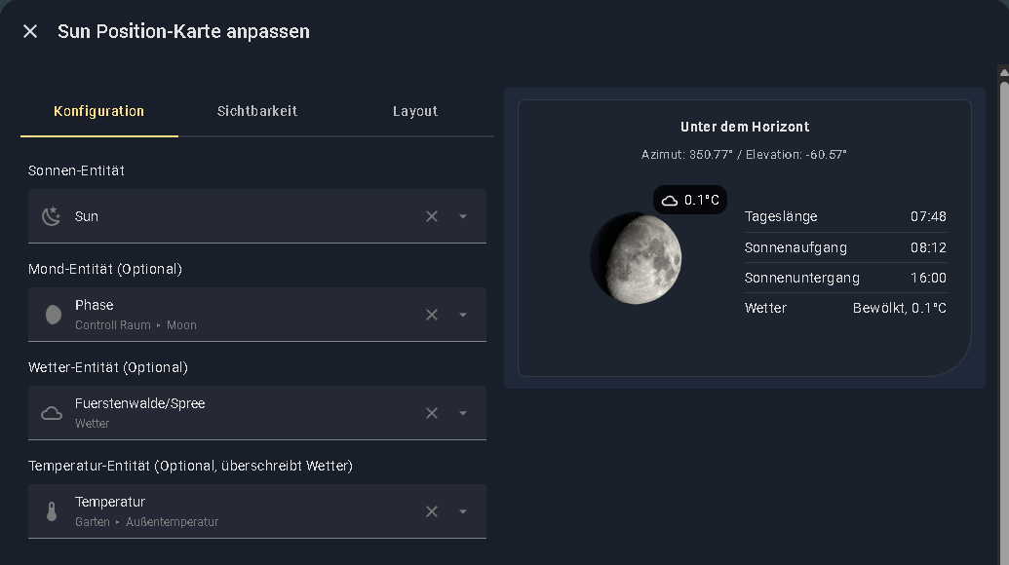Clear the Fuerstenwalde/Spree weather entity

[x=432, y=413]
